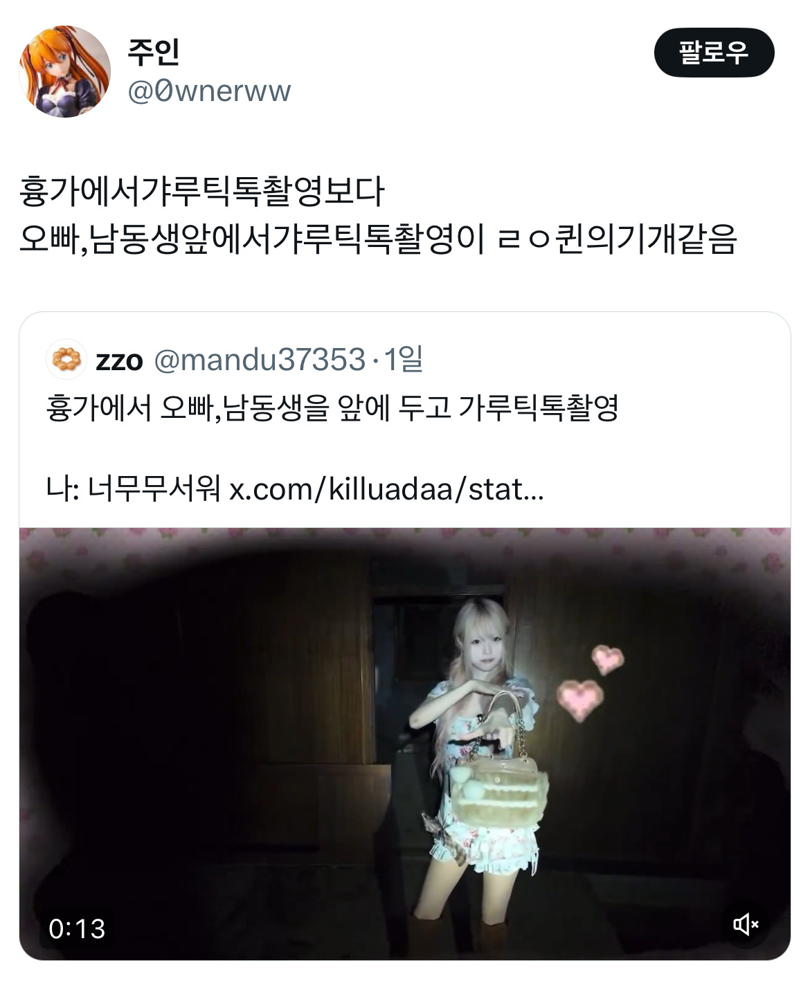Tap the main tweet line 흉가에서갸루틱톡촬영보다

coord(201,192)
